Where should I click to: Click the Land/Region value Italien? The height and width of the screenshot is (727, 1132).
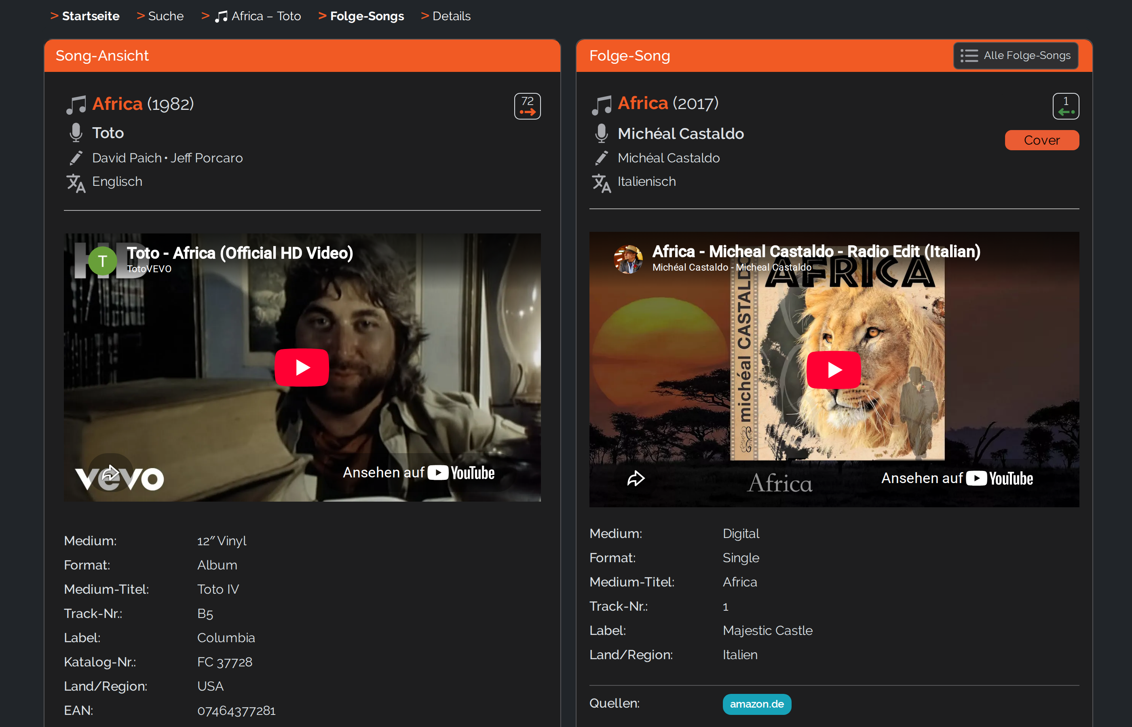[740, 655]
